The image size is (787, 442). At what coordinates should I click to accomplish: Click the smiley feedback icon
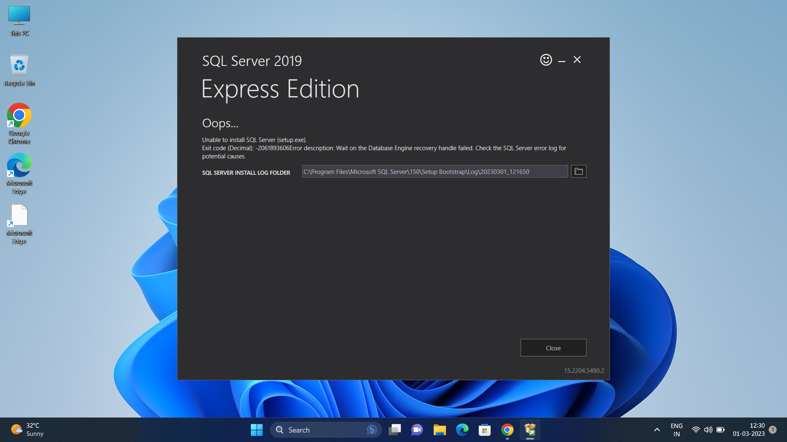[546, 60]
